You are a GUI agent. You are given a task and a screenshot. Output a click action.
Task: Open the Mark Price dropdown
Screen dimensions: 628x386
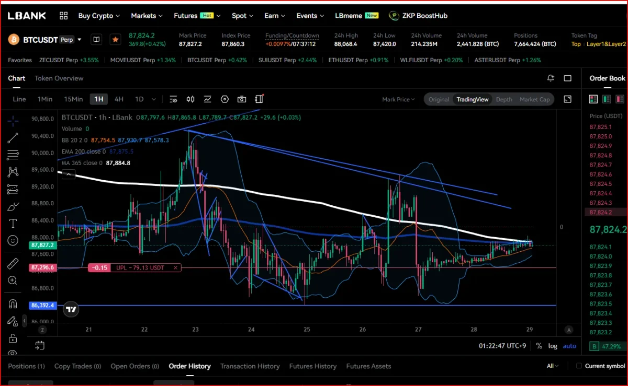coord(398,99)
